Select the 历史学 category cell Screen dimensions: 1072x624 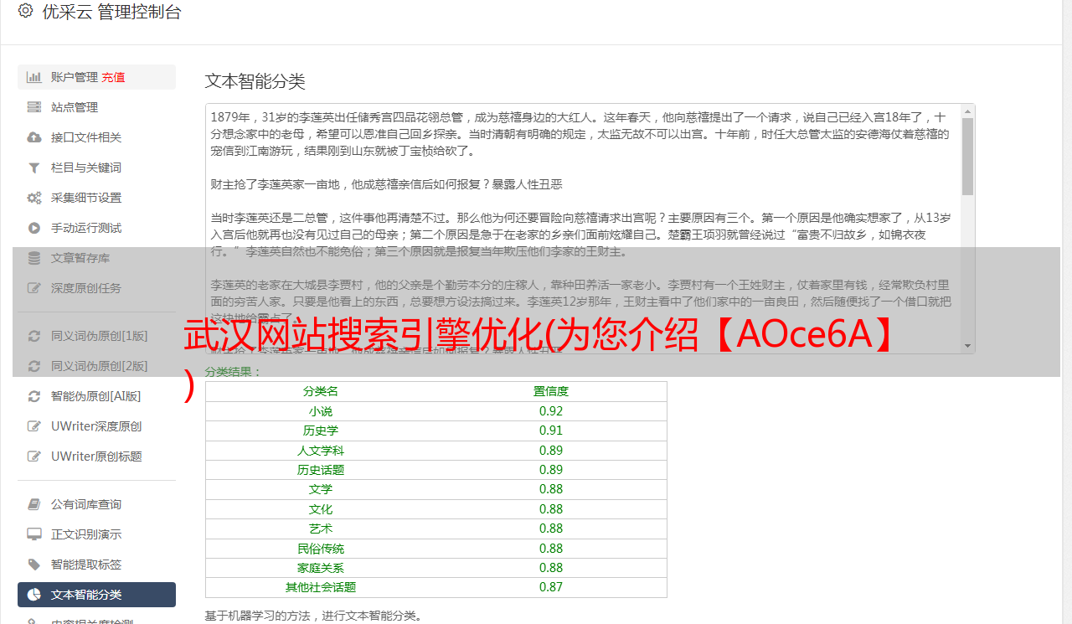321,431
